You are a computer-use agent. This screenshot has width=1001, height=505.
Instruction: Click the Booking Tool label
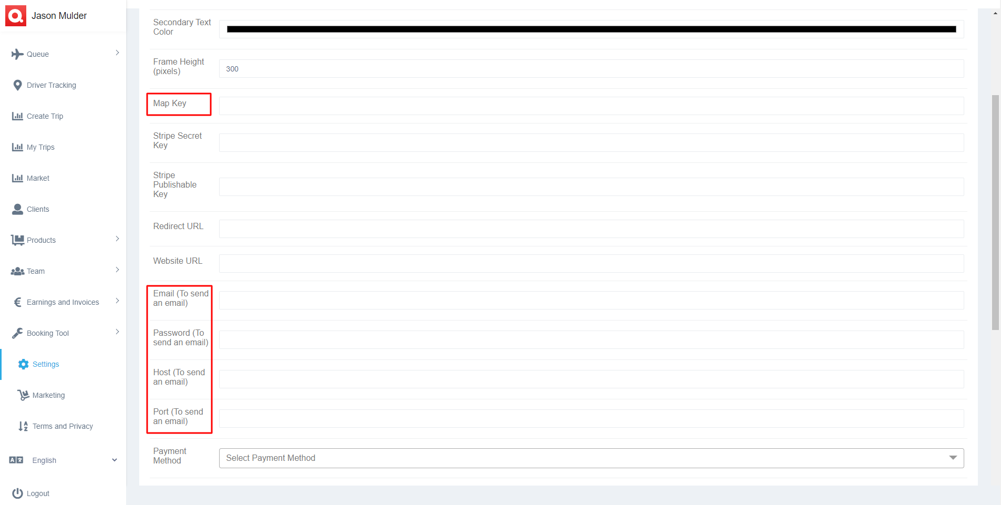click(x=48, y=333)
